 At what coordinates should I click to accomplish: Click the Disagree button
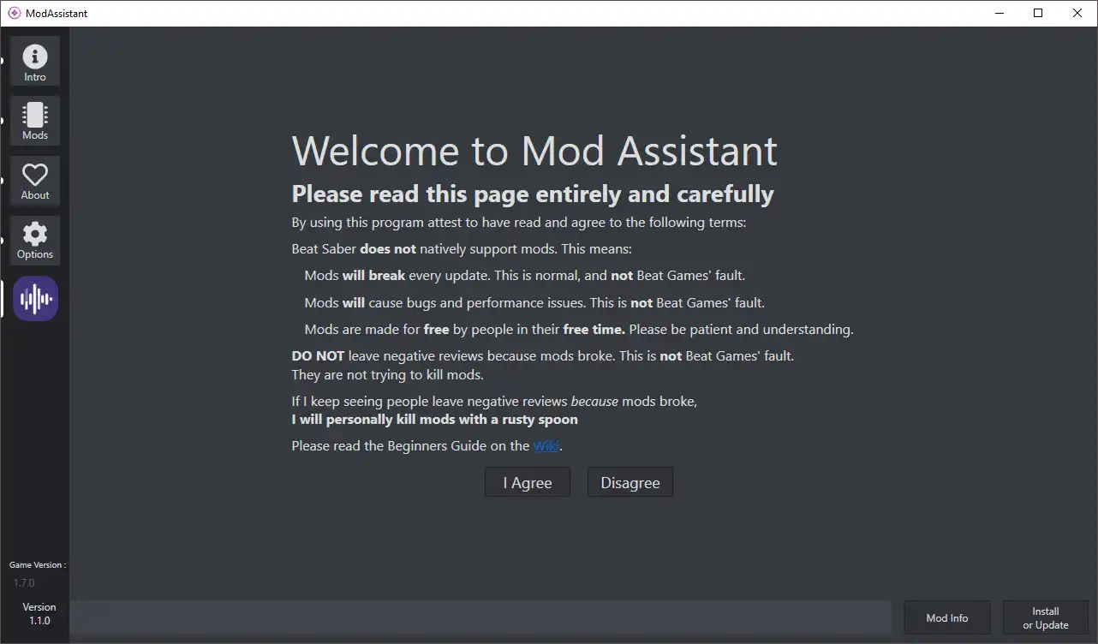point(630,482)
